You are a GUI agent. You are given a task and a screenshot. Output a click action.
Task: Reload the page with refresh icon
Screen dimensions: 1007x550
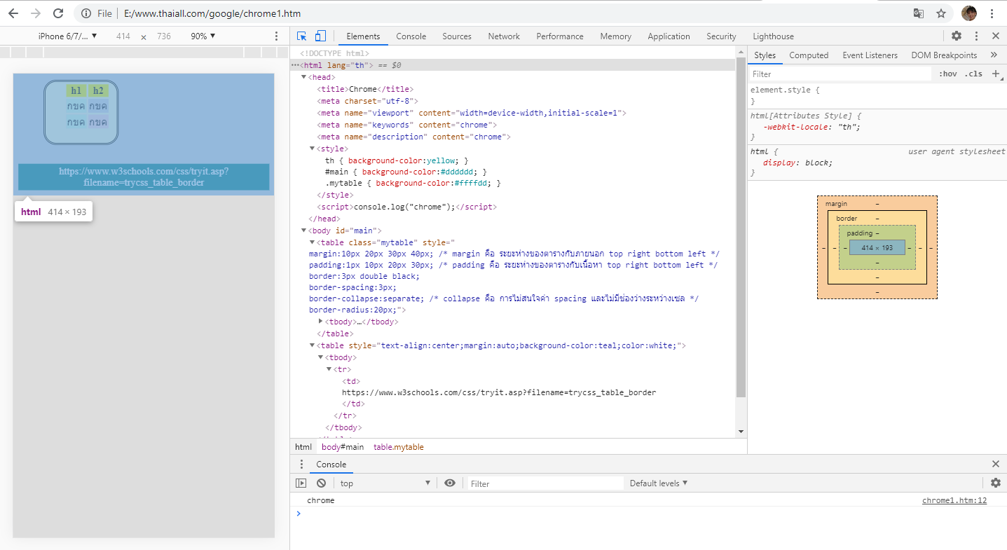(58, 13)
